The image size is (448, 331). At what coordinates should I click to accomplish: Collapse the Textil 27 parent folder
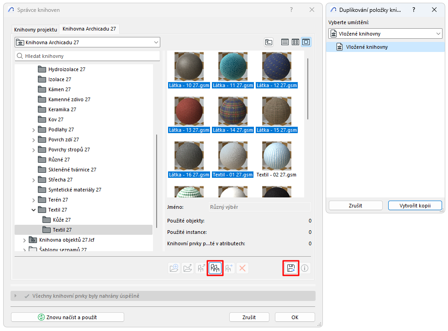33,210
